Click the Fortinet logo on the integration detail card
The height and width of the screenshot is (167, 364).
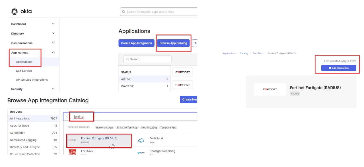pos(270,89)
